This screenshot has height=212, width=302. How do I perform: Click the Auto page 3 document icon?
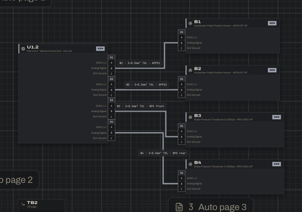pyautogui.click(x=179, y=207)
